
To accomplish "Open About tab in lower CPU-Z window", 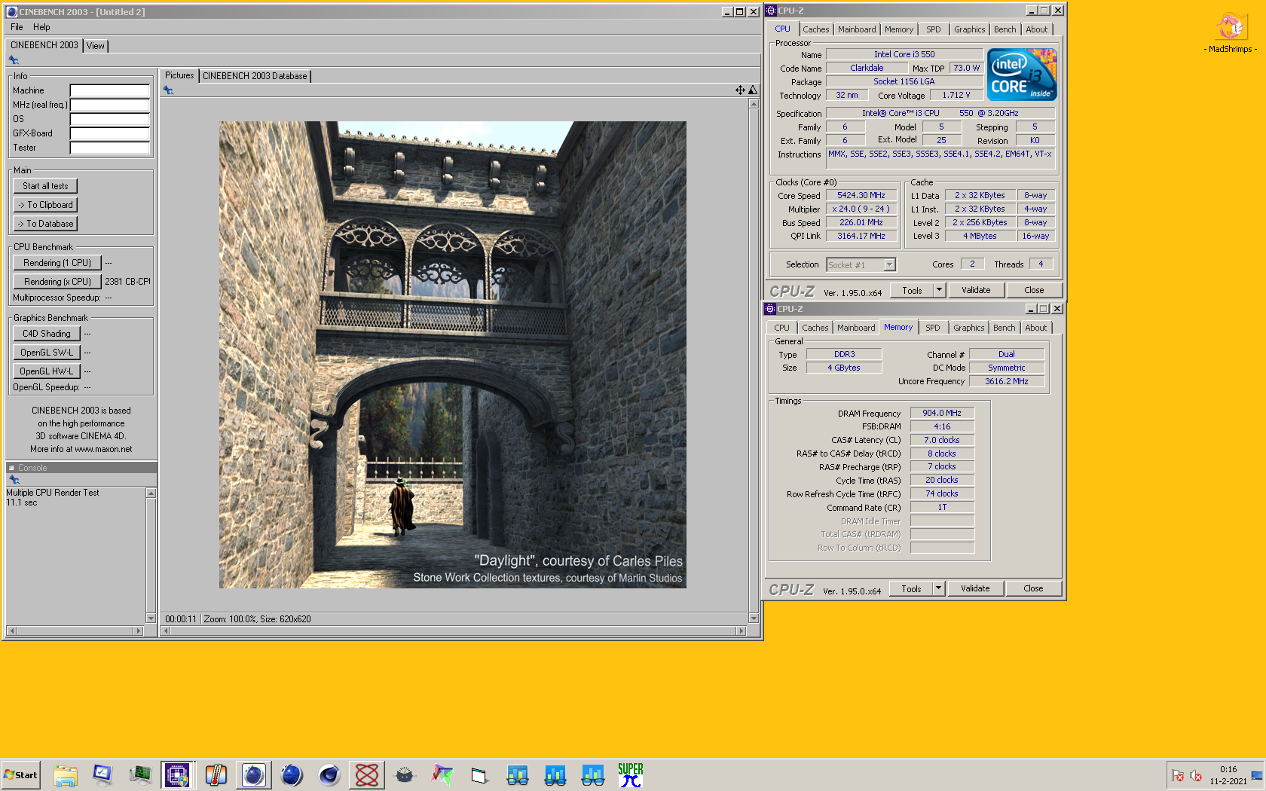I will click(1036, 328).
